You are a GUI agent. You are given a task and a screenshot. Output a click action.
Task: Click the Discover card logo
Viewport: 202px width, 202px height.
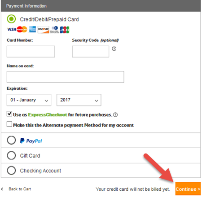(x=44, y=30)
